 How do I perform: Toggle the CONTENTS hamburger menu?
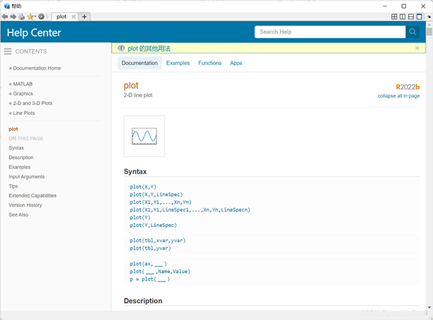[x=7, y=51]
